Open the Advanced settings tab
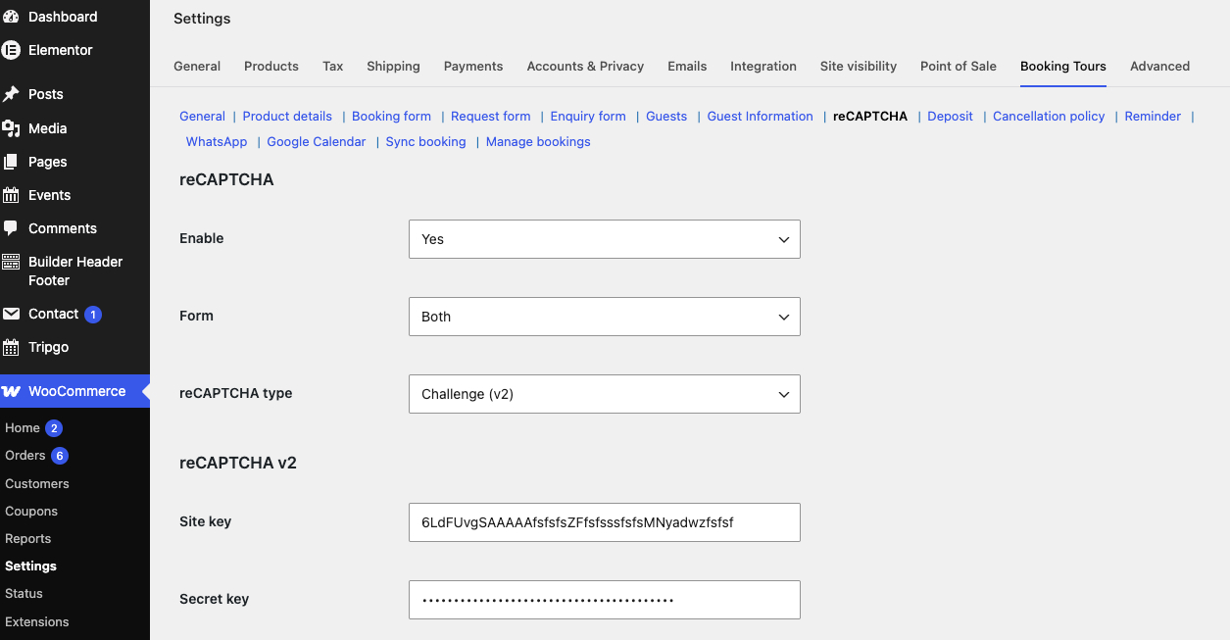Image resolution: width=1230 pixels, height=640 pixels. [1159, 66]
